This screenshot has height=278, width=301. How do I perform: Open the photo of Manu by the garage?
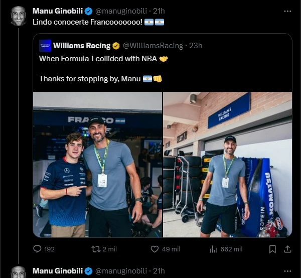point(227,164)
